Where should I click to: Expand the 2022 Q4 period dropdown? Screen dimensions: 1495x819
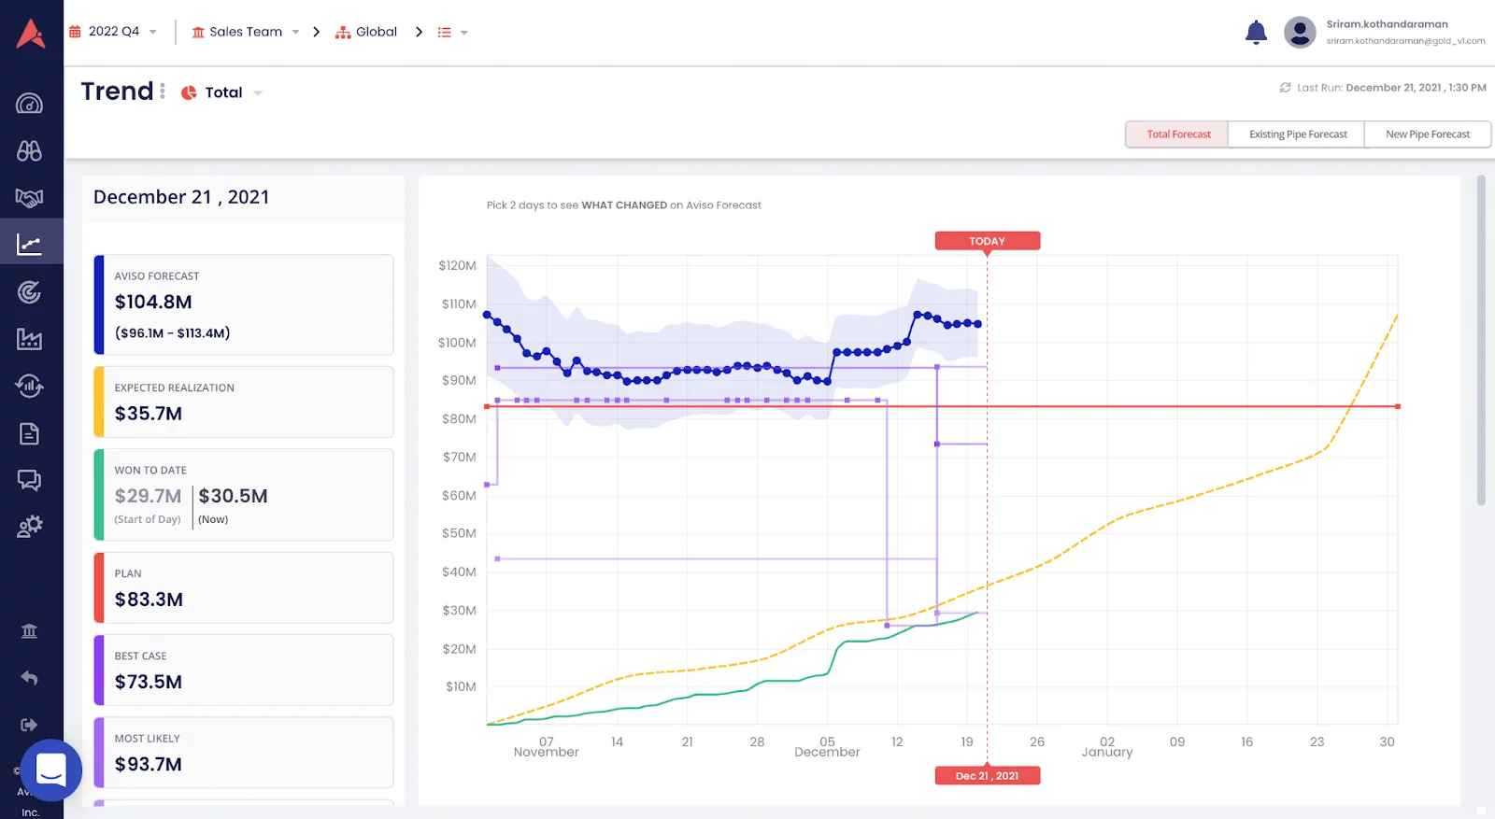pos(153,32)
